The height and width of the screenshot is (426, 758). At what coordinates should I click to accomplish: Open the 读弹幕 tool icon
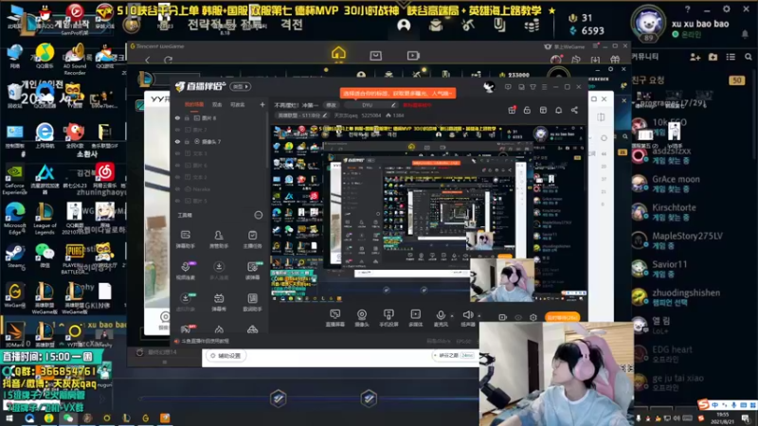coord(252,271)
